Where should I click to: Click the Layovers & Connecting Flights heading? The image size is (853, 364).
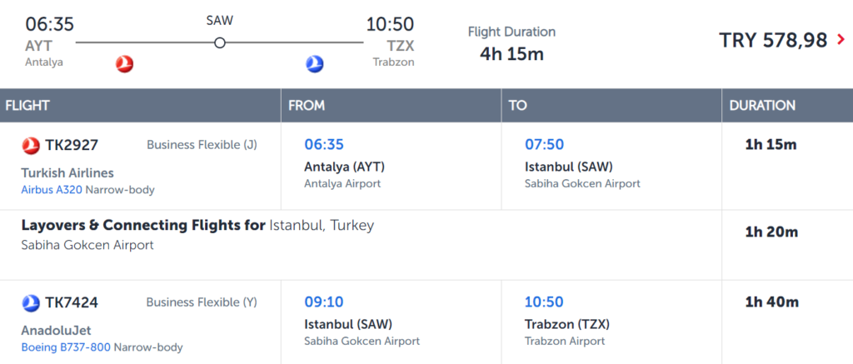click(x=143, y=225)
